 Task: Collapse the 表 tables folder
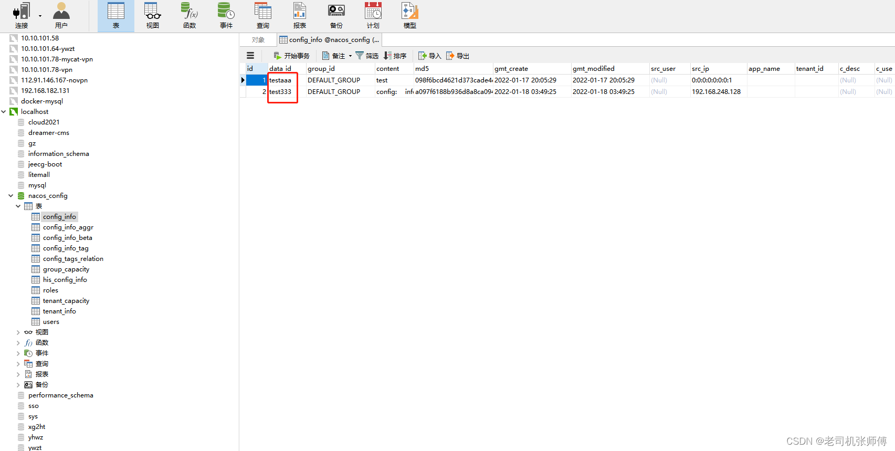pos(18,206)
